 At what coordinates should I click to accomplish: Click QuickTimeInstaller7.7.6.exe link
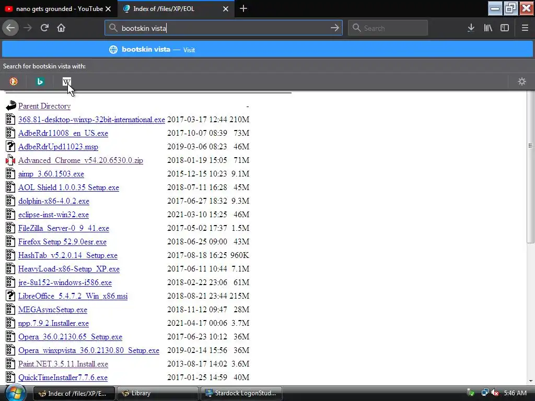point(63,378)
